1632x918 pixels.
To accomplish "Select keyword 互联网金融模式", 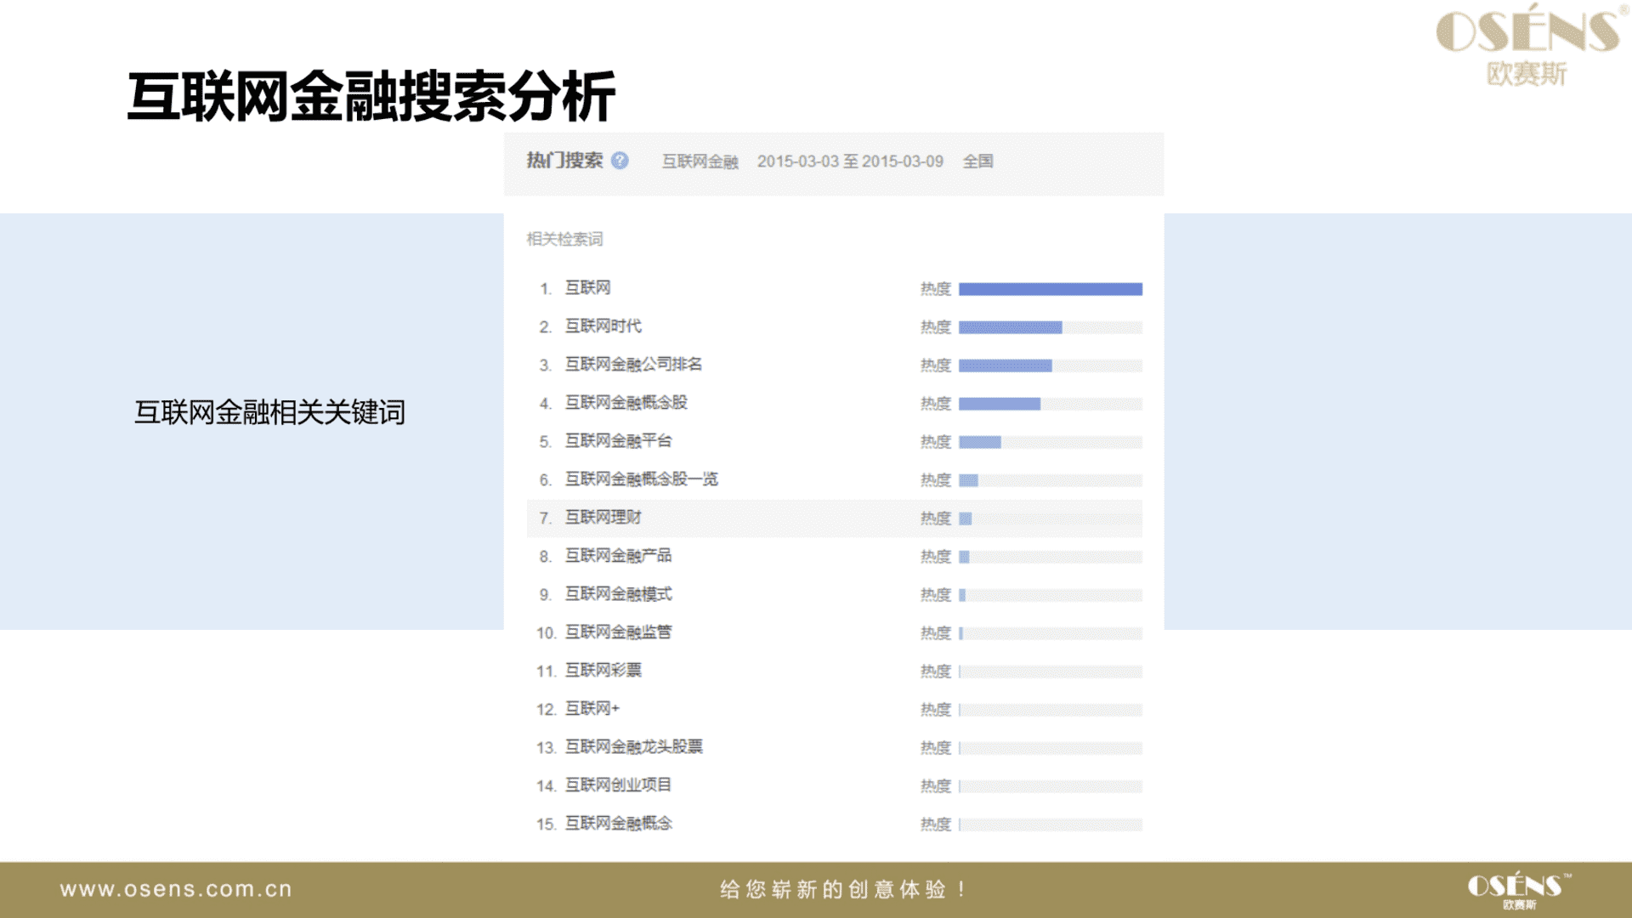I will pos(618,594).
